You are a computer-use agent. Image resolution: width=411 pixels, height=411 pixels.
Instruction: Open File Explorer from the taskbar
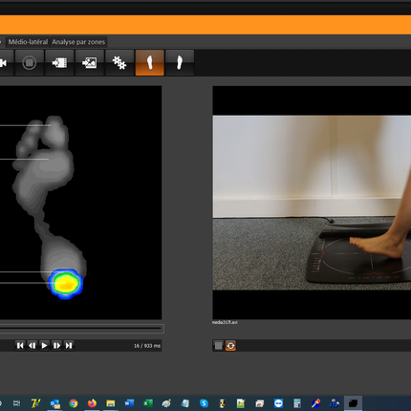111,403
